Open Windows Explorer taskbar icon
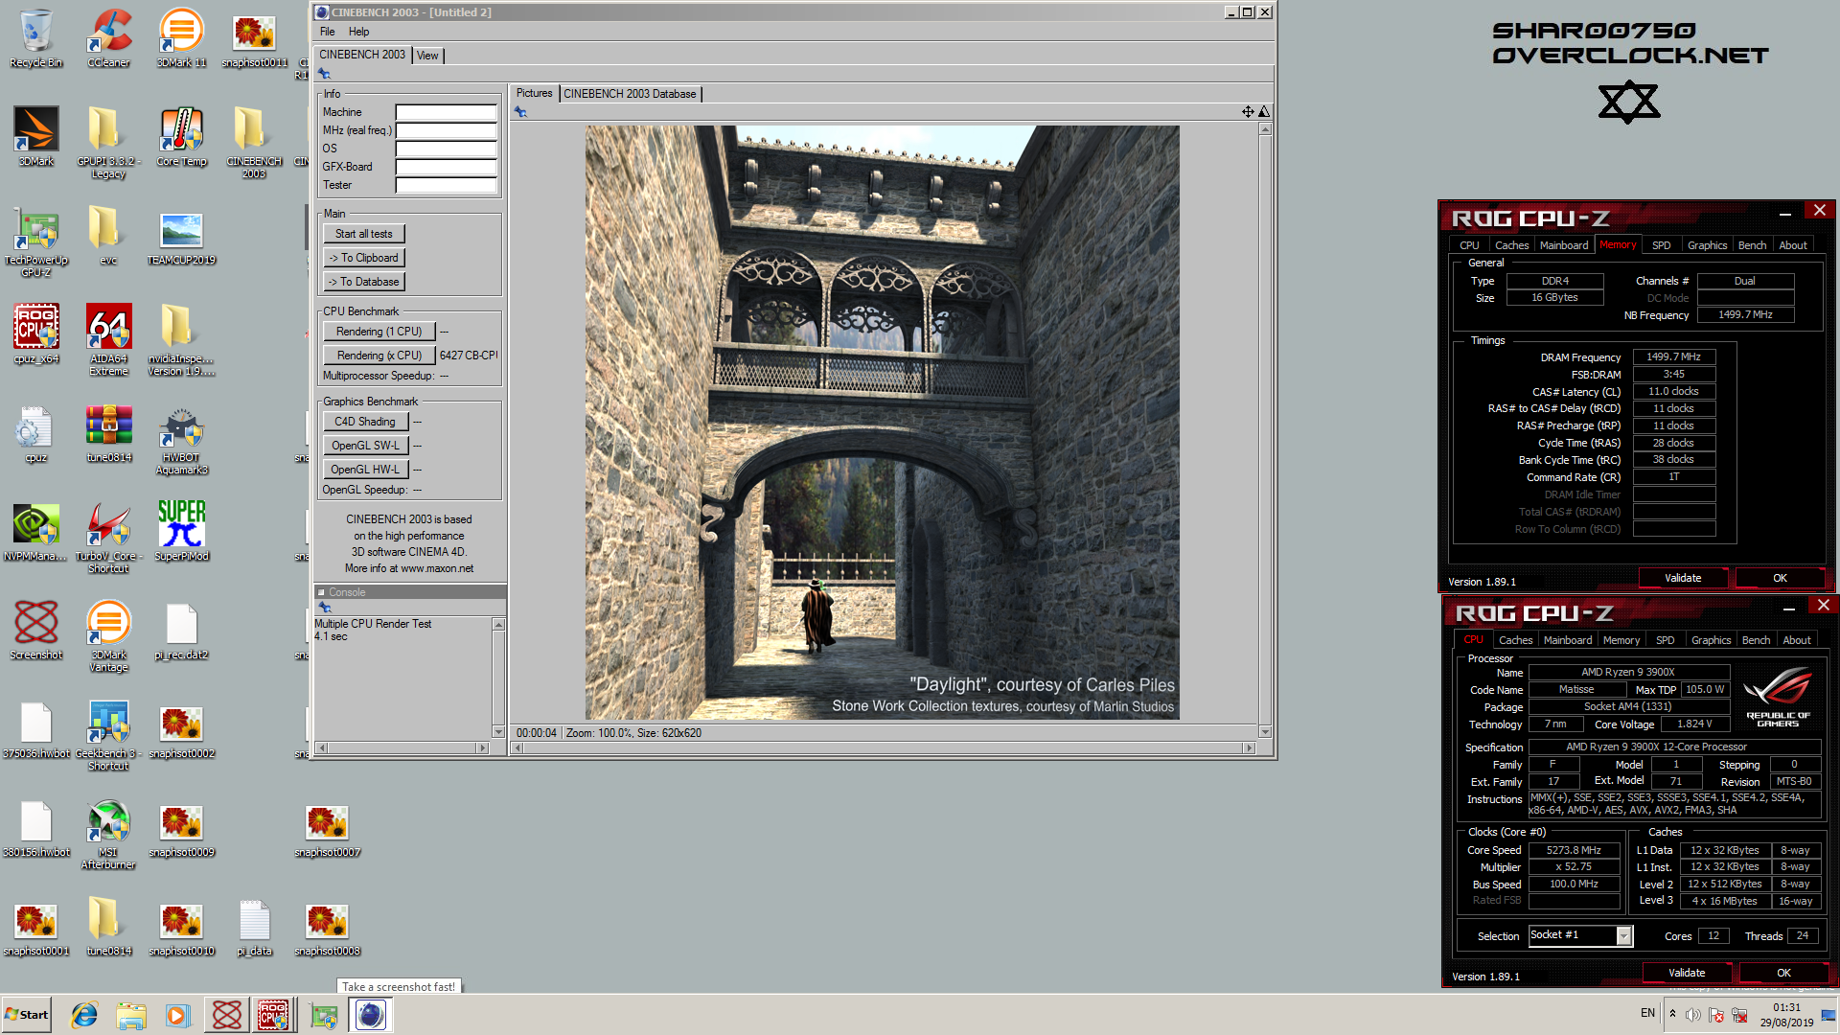 [131, 1015]
